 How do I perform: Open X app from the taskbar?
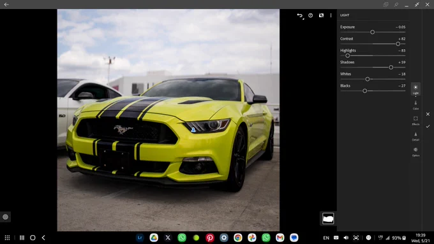click(x=168, y=238)
